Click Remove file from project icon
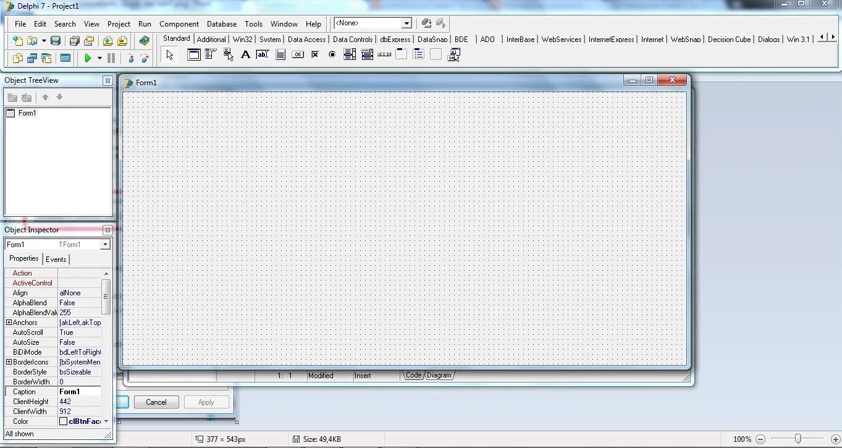 tap(122, 41)
